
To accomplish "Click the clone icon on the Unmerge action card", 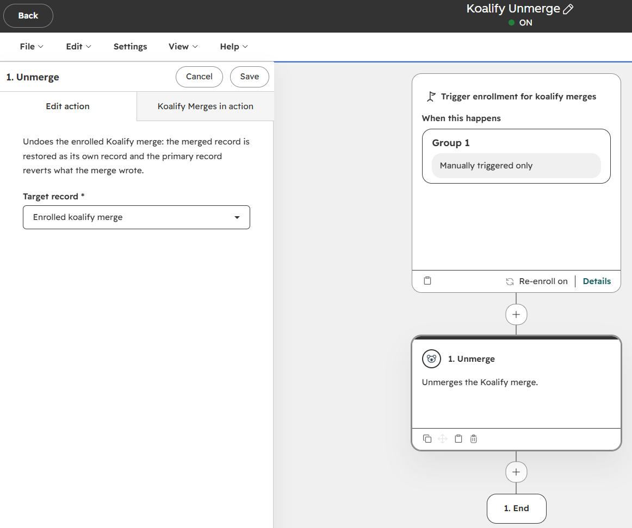I will point(427,439).
